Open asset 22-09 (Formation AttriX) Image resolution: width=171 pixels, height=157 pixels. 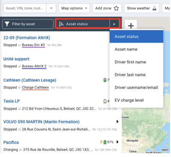coord(27,38)
